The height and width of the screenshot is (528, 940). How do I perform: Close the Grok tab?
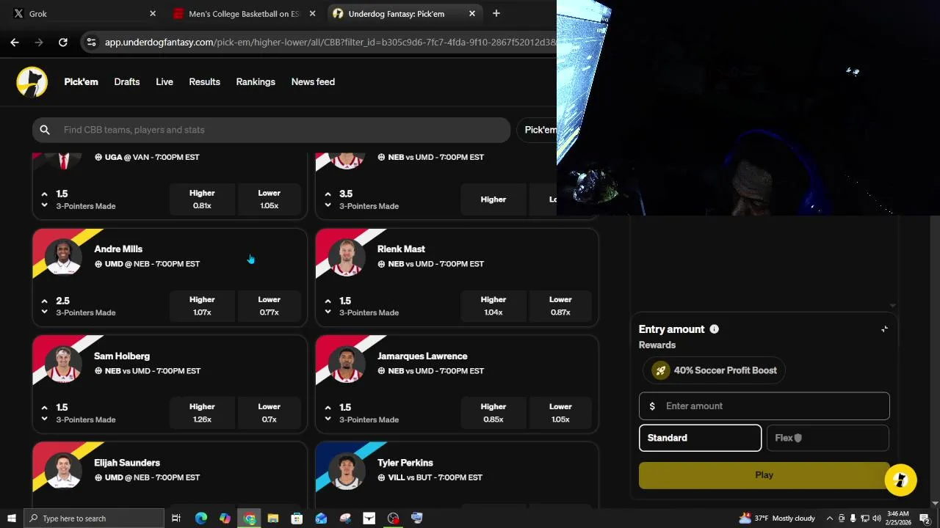[x=153, y=13]
